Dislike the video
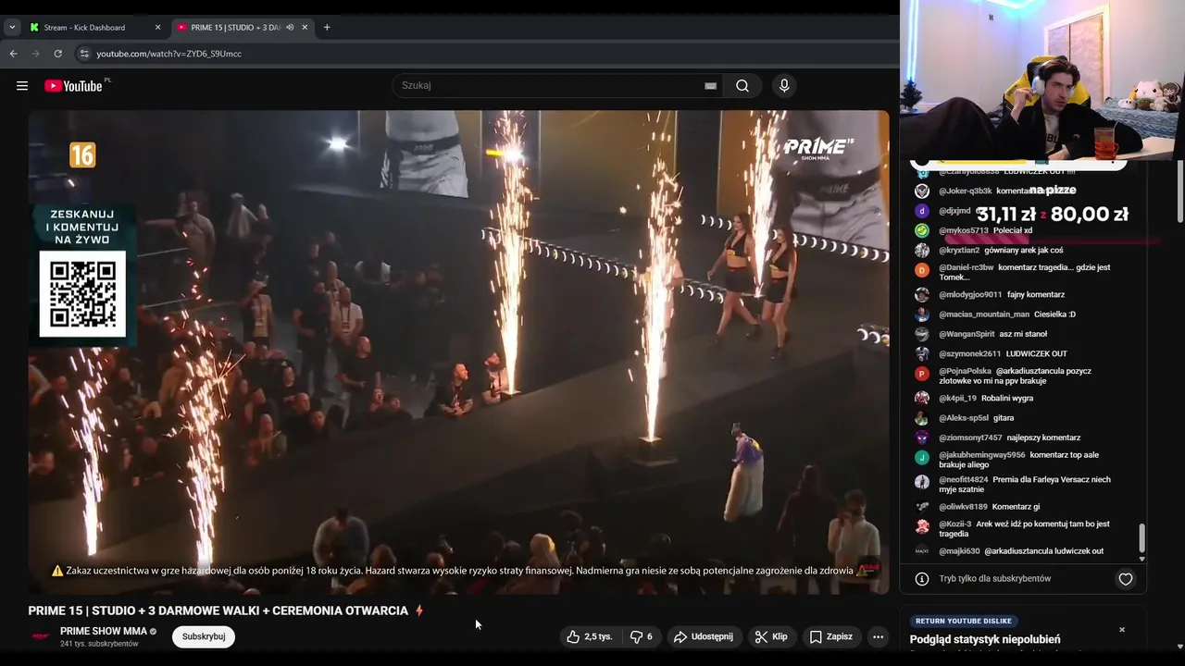1185x666 pixels. tap(641, 636)
